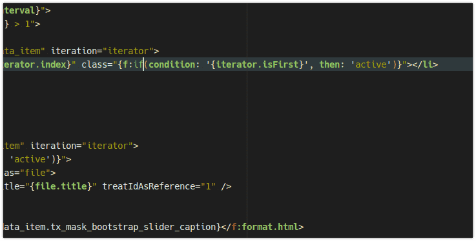Click 'tx_mask_bootstrap_slider_caption' variable text
Screen dimensions: 476x241
133,227
